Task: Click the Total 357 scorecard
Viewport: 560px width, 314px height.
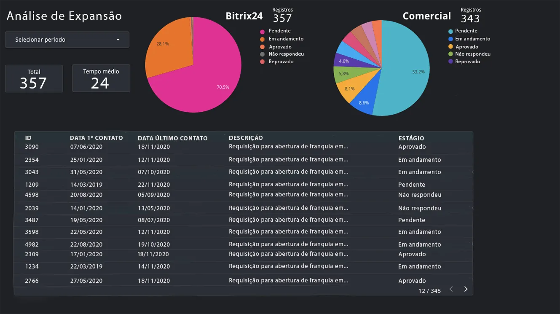Action: [x=34, y=78]
